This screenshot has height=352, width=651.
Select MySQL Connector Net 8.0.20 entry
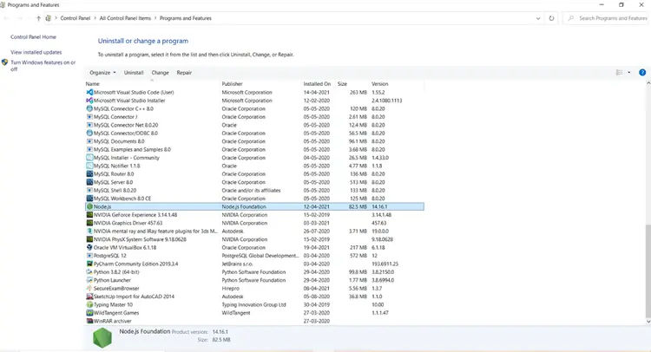tap(254, 125)
